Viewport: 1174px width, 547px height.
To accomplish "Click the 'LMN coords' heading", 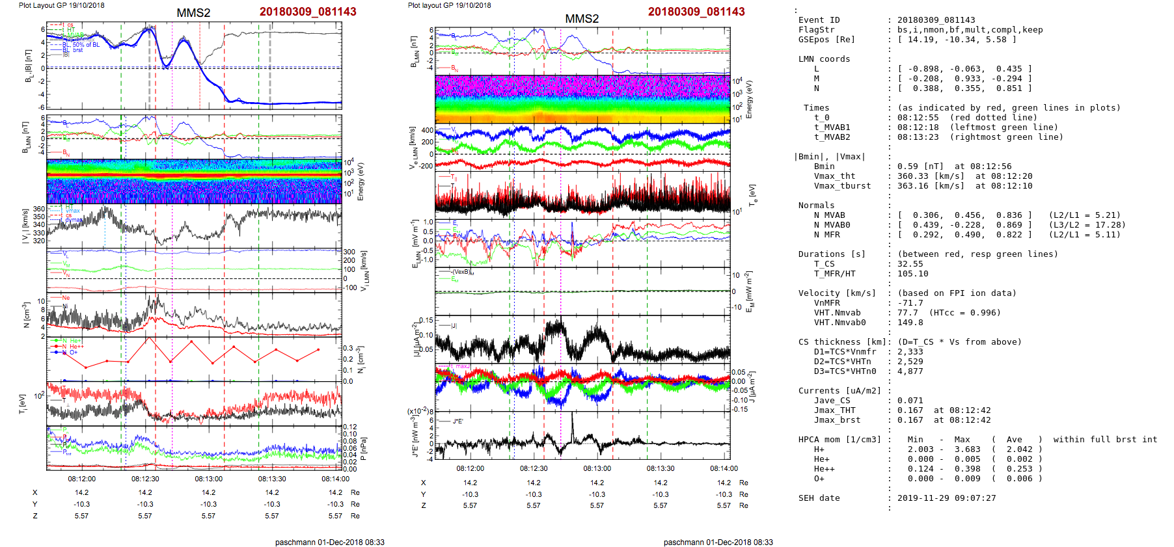I will [x=824, y=59].
